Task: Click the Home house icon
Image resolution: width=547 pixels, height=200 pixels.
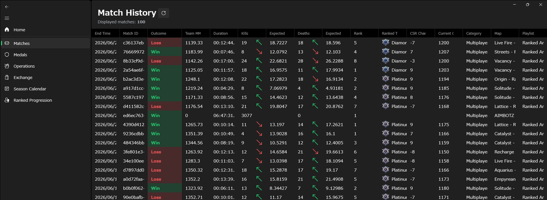Action: tap(7, 30)
